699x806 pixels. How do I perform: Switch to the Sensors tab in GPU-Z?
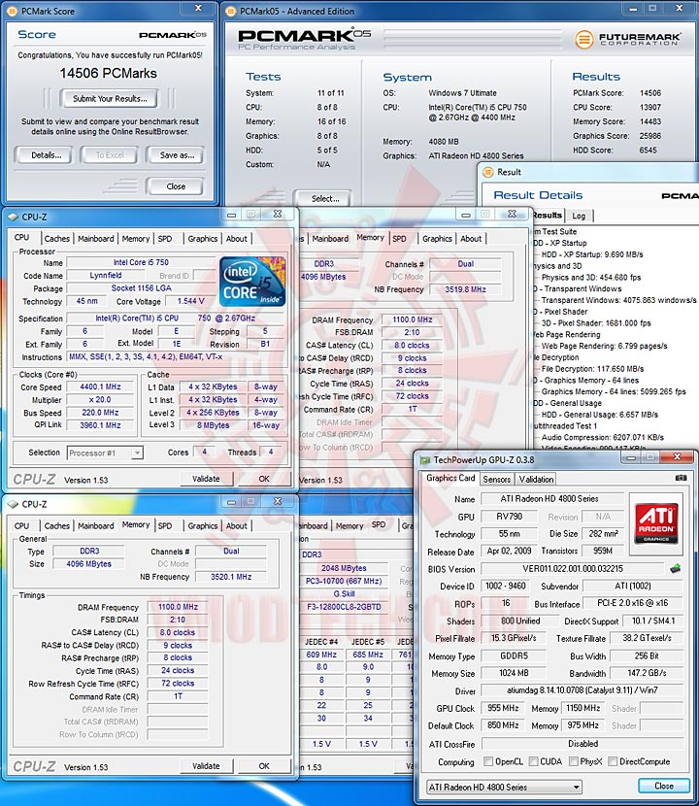pos(496,479)
